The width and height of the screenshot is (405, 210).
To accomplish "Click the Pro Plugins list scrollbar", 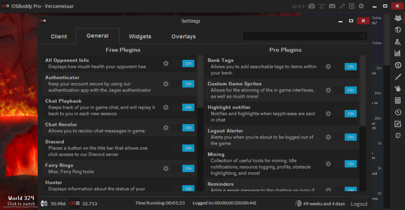I will [x=363, y=91].
